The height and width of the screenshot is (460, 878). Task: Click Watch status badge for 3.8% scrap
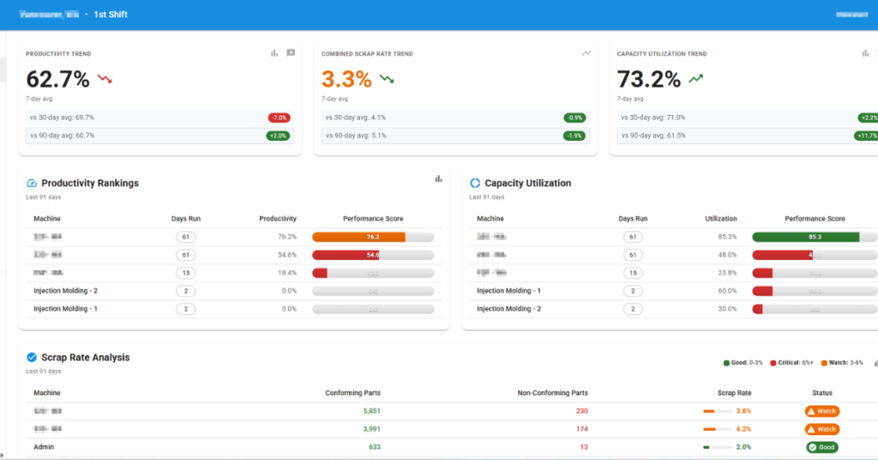[x=822, y=411]
